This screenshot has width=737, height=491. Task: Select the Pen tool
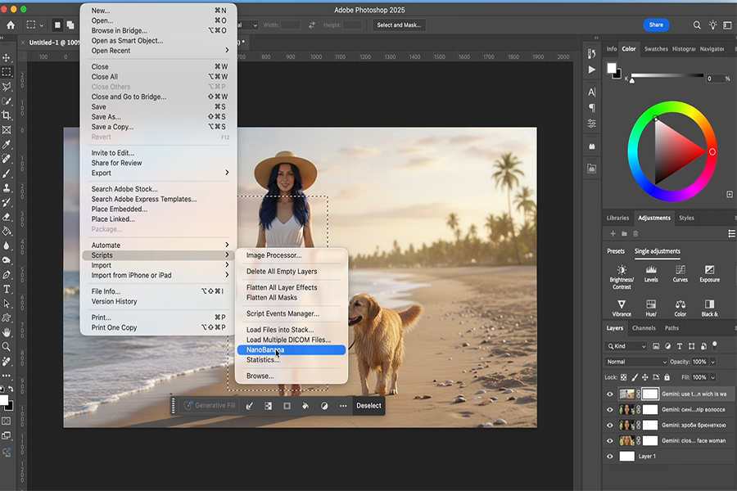point(7,274)
